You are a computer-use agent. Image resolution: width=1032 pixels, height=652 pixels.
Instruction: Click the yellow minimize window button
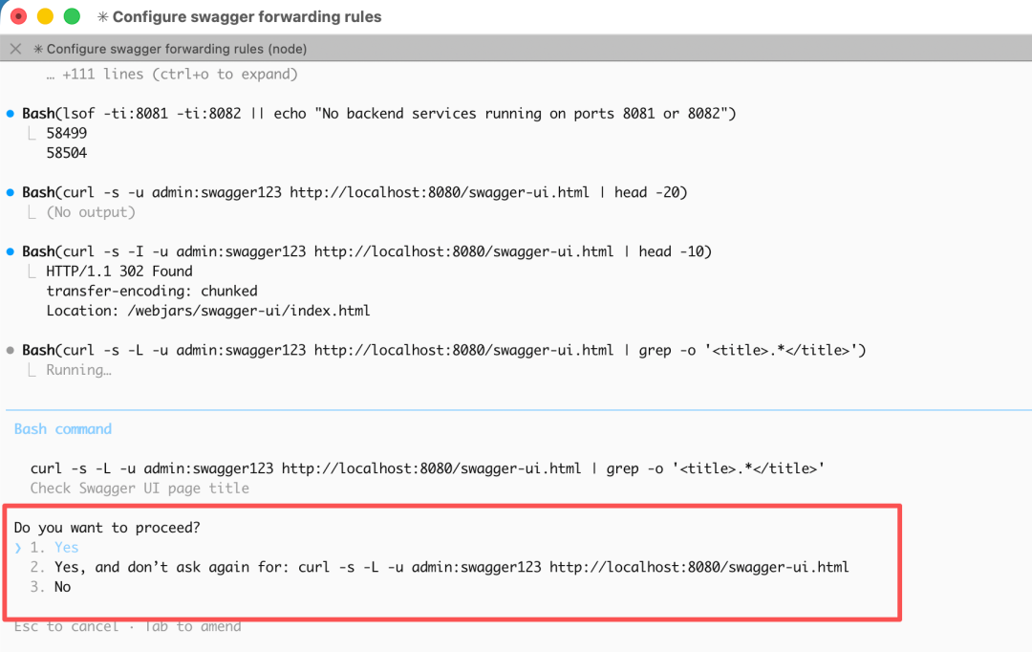coord(45,16)
